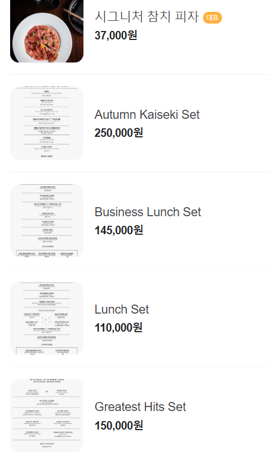
Task: Open the Business Lunch Set menu image
Action: pyautogui.click(x=47, y=221)
